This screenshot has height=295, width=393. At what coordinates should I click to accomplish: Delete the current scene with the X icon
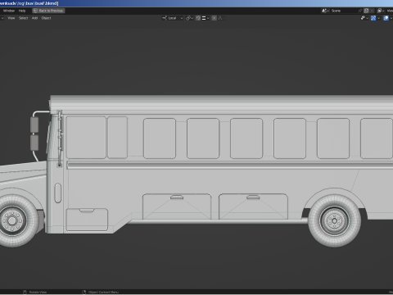pos(372,11)
